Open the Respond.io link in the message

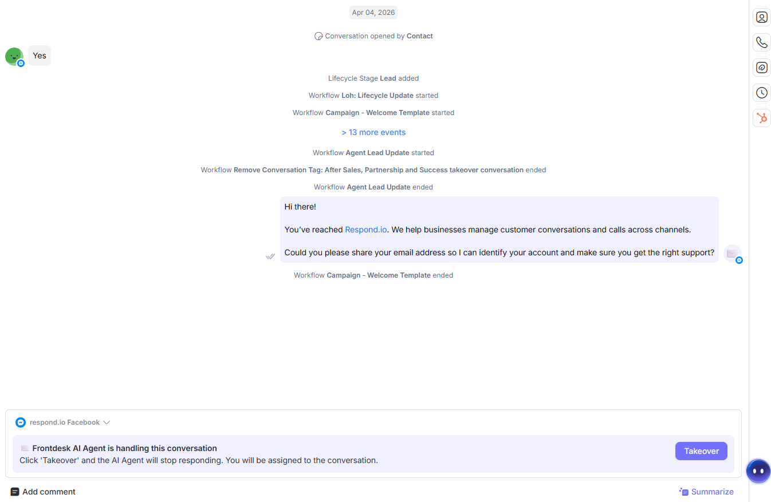[365, 230]
